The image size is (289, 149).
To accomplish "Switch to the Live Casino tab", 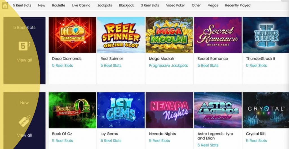I will tap(81, 5).
